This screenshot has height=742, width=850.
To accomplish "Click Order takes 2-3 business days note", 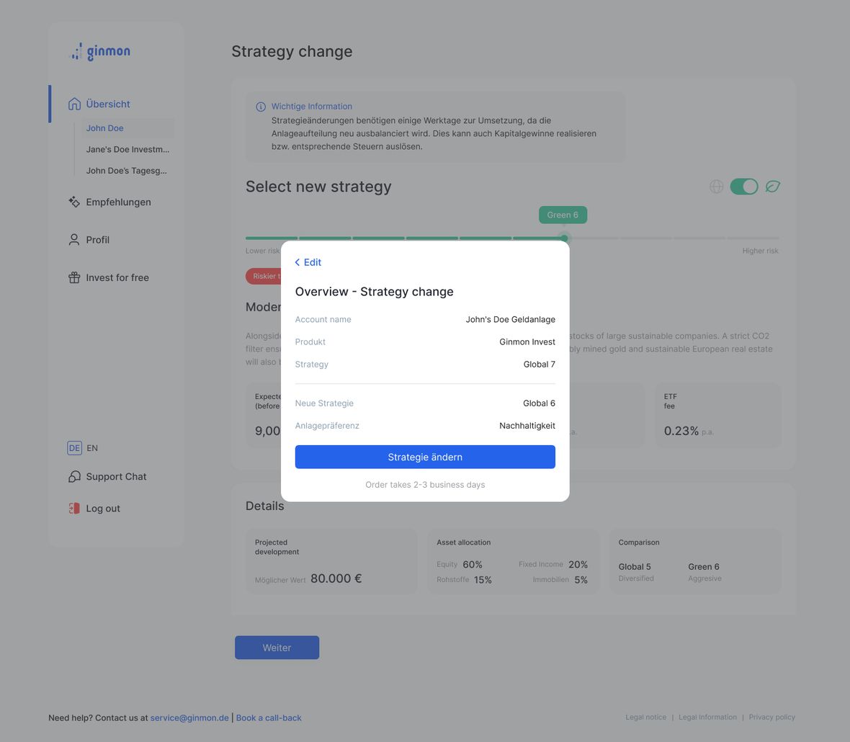I will click(425, 485).
